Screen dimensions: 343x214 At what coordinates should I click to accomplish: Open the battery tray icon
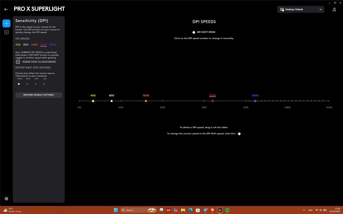tap(325, 210)
